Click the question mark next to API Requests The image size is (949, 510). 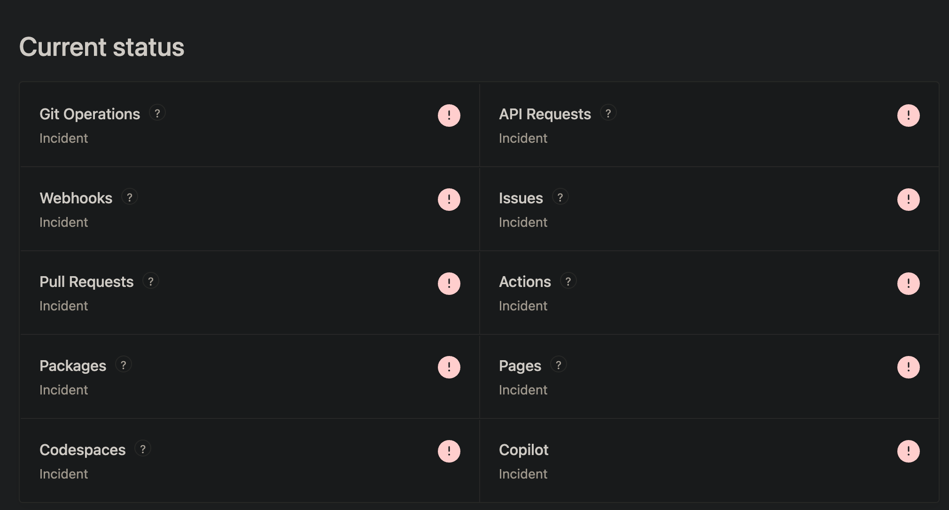point(608,113)
